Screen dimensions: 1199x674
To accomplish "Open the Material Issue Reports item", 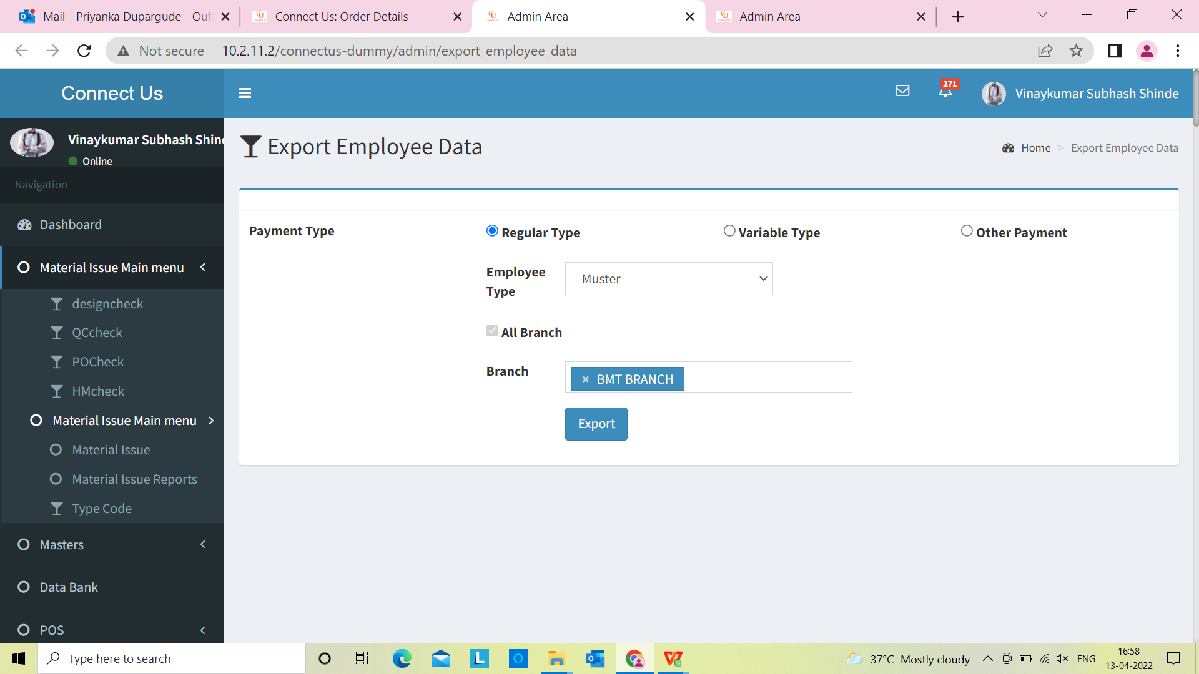I will click(x=134, y=479).
